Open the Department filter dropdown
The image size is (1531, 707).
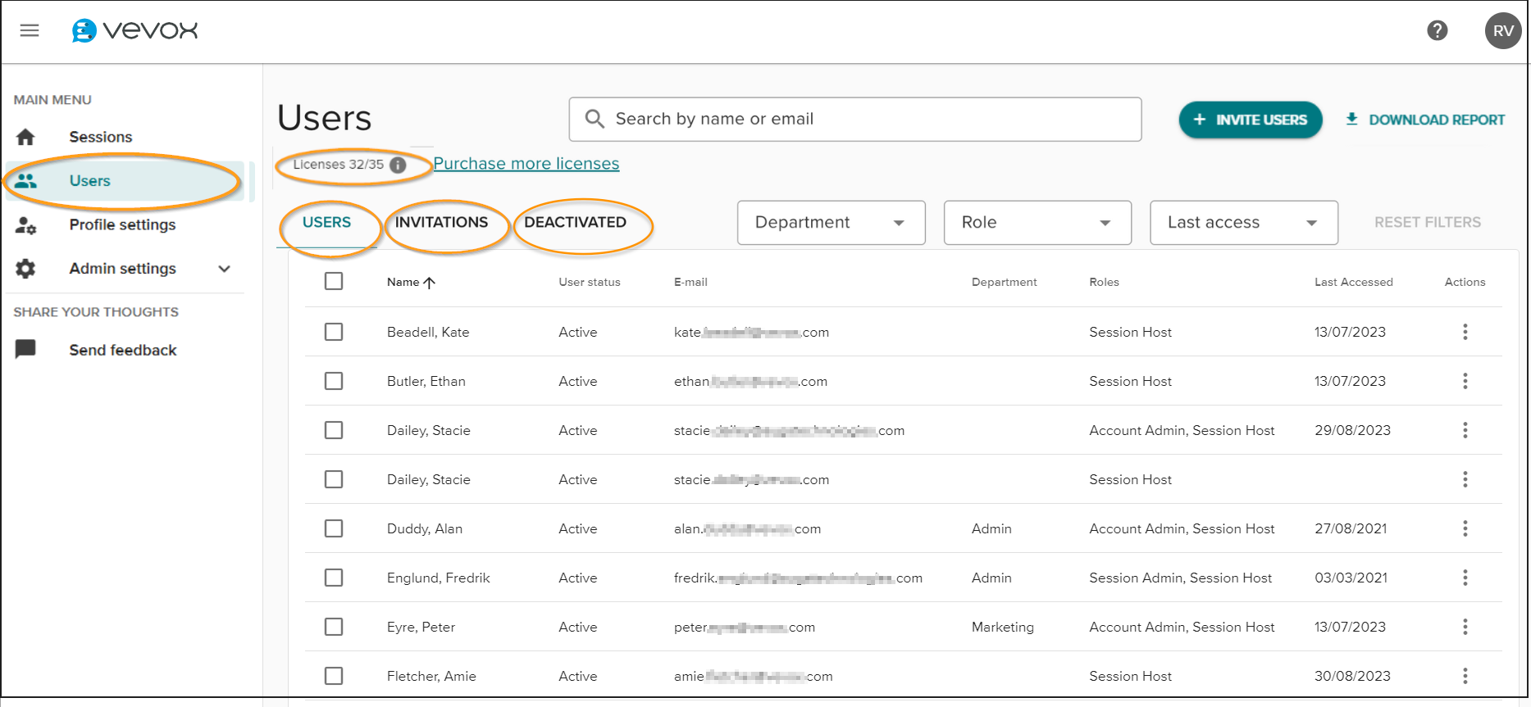click(831, 223)
